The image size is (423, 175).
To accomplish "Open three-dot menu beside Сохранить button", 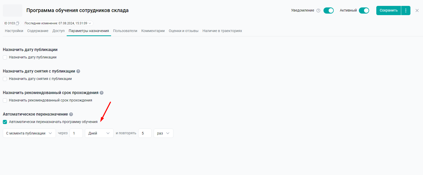I will pos(406,11).
